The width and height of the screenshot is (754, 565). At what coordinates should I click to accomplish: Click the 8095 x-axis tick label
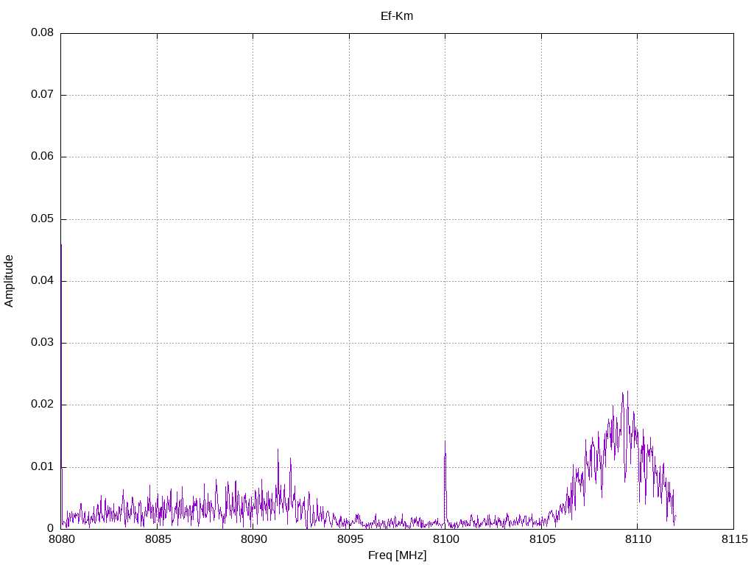tap(350, 539)
